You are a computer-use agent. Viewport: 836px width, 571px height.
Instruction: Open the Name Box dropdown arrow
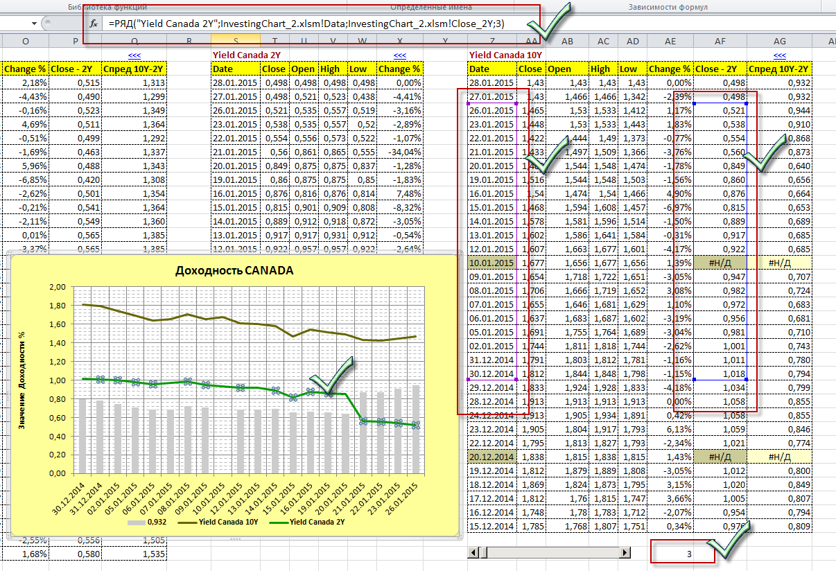point(33,24)
